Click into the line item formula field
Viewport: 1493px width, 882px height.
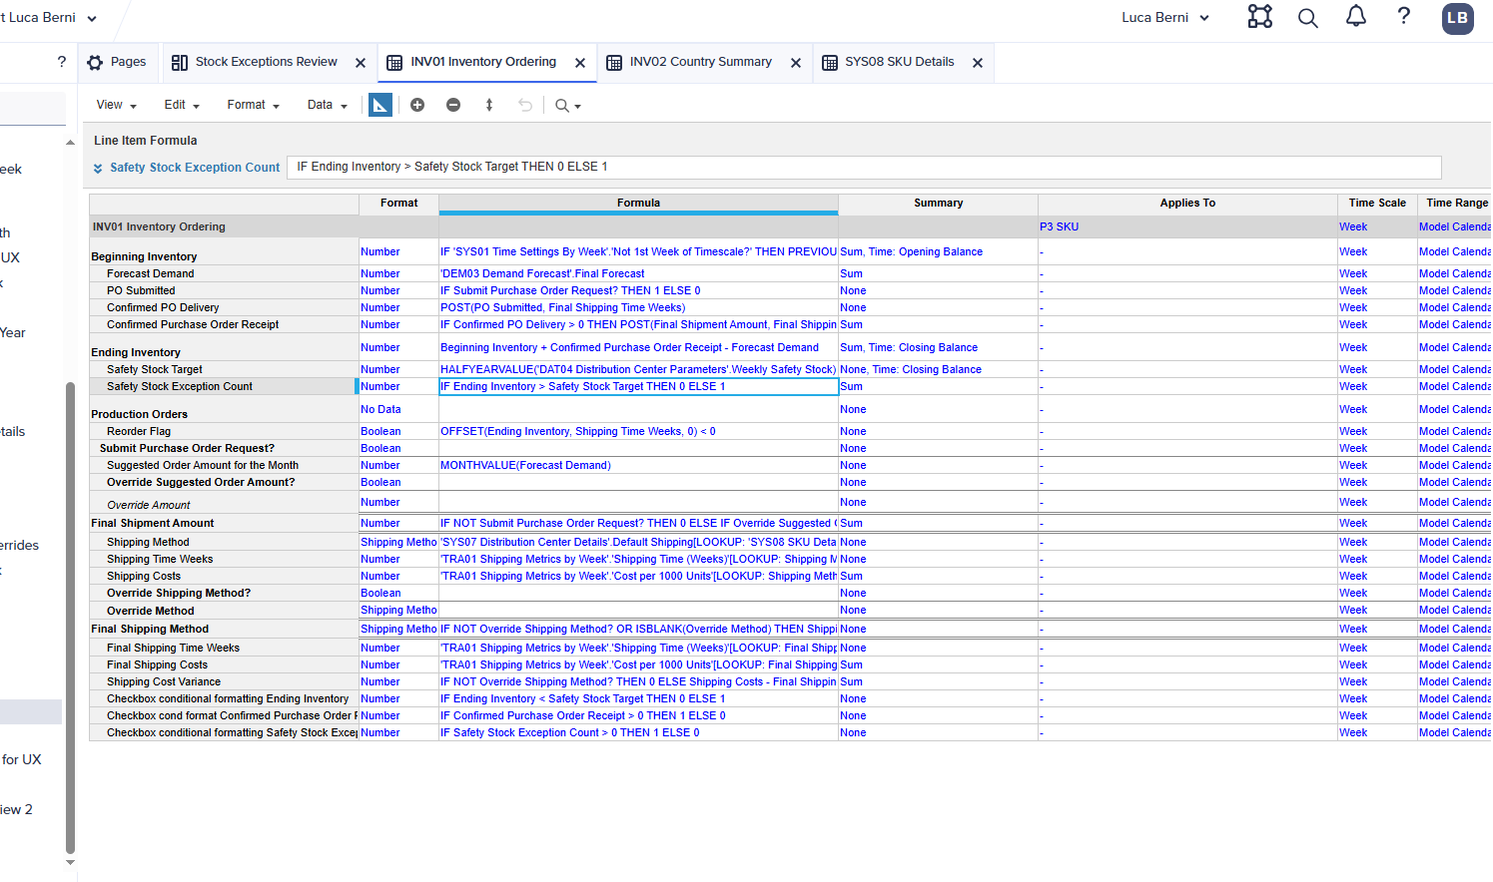click(x=864, y=167)
